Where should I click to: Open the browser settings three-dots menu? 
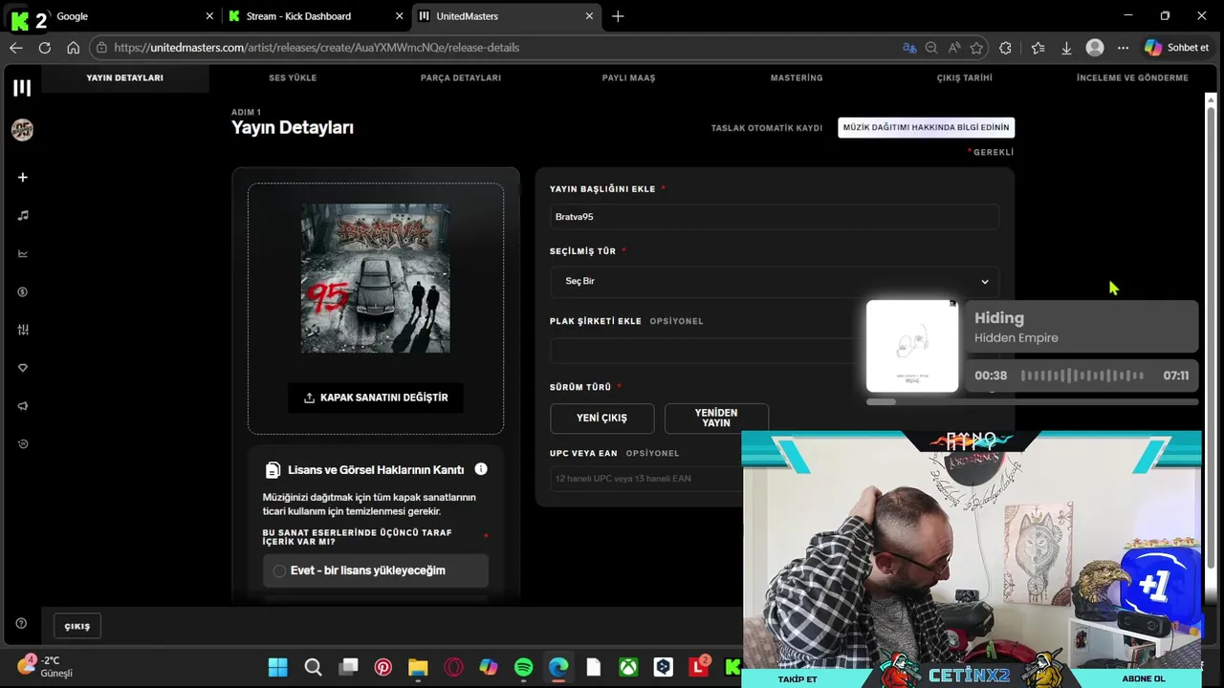click(1123, 48)
